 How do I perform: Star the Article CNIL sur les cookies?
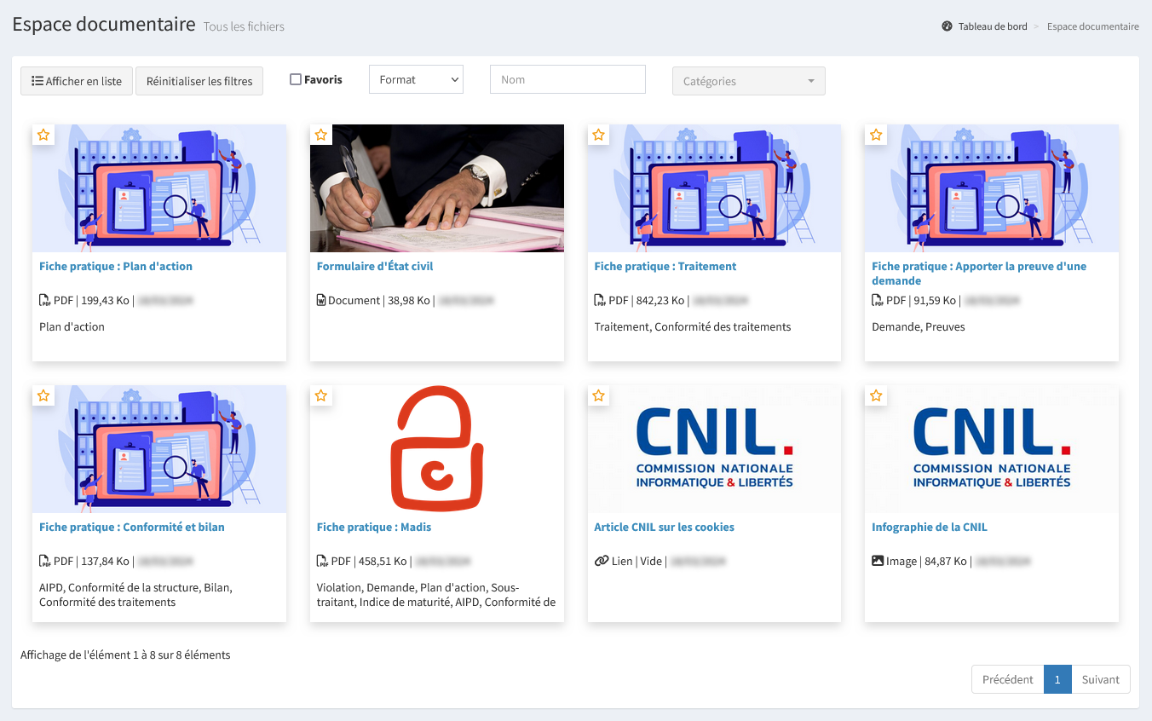(599, 396)
